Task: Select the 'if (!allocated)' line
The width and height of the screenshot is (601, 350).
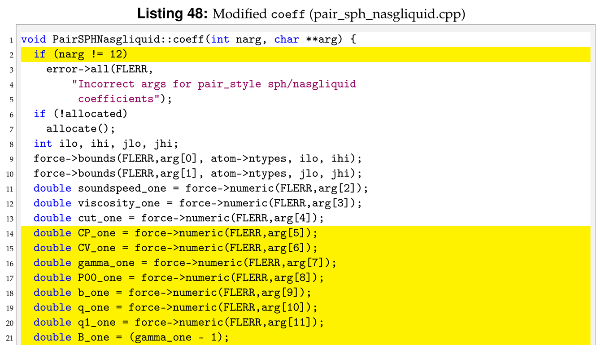Action: click(81, 114)
